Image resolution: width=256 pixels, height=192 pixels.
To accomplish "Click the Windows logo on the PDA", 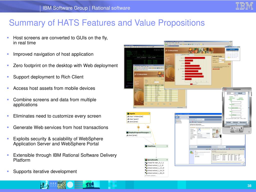I will [x=249, y=131].
